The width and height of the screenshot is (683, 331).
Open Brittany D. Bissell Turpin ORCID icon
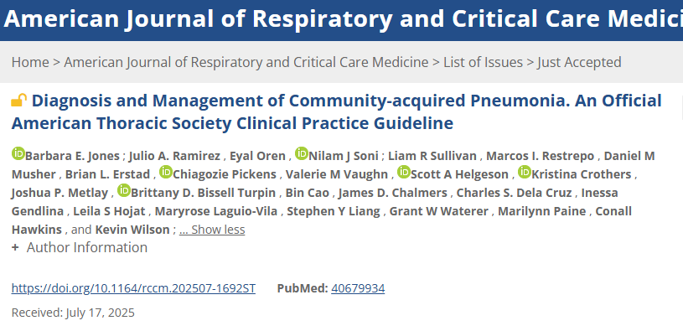tap(124, 190)
